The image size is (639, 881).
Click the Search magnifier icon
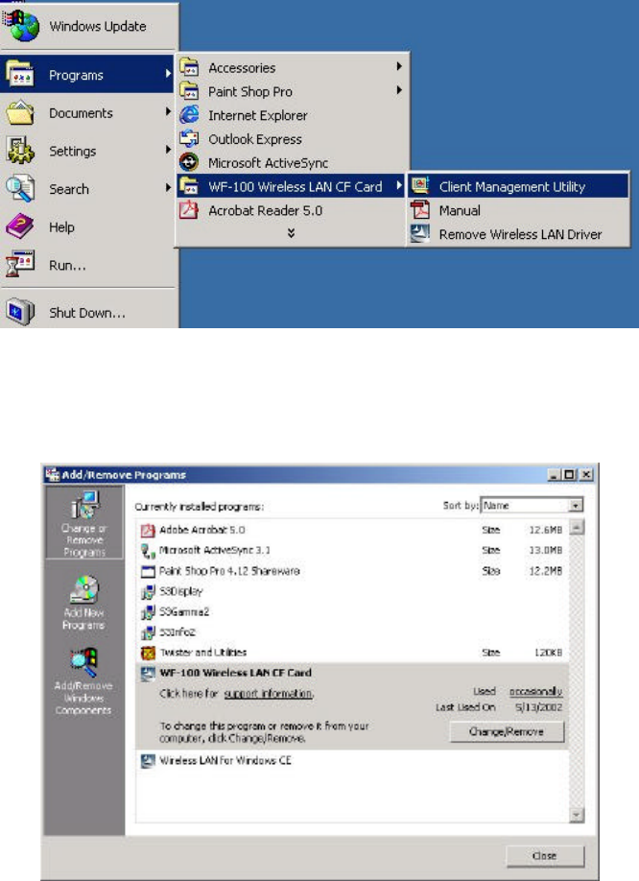(20, 189)
